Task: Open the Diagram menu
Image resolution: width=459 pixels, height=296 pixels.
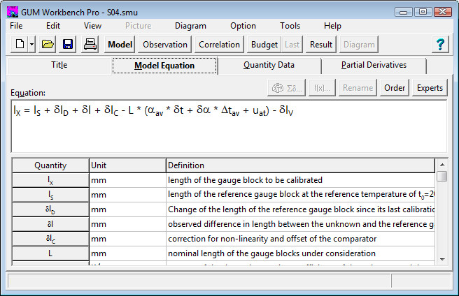Action: [190, 26]
